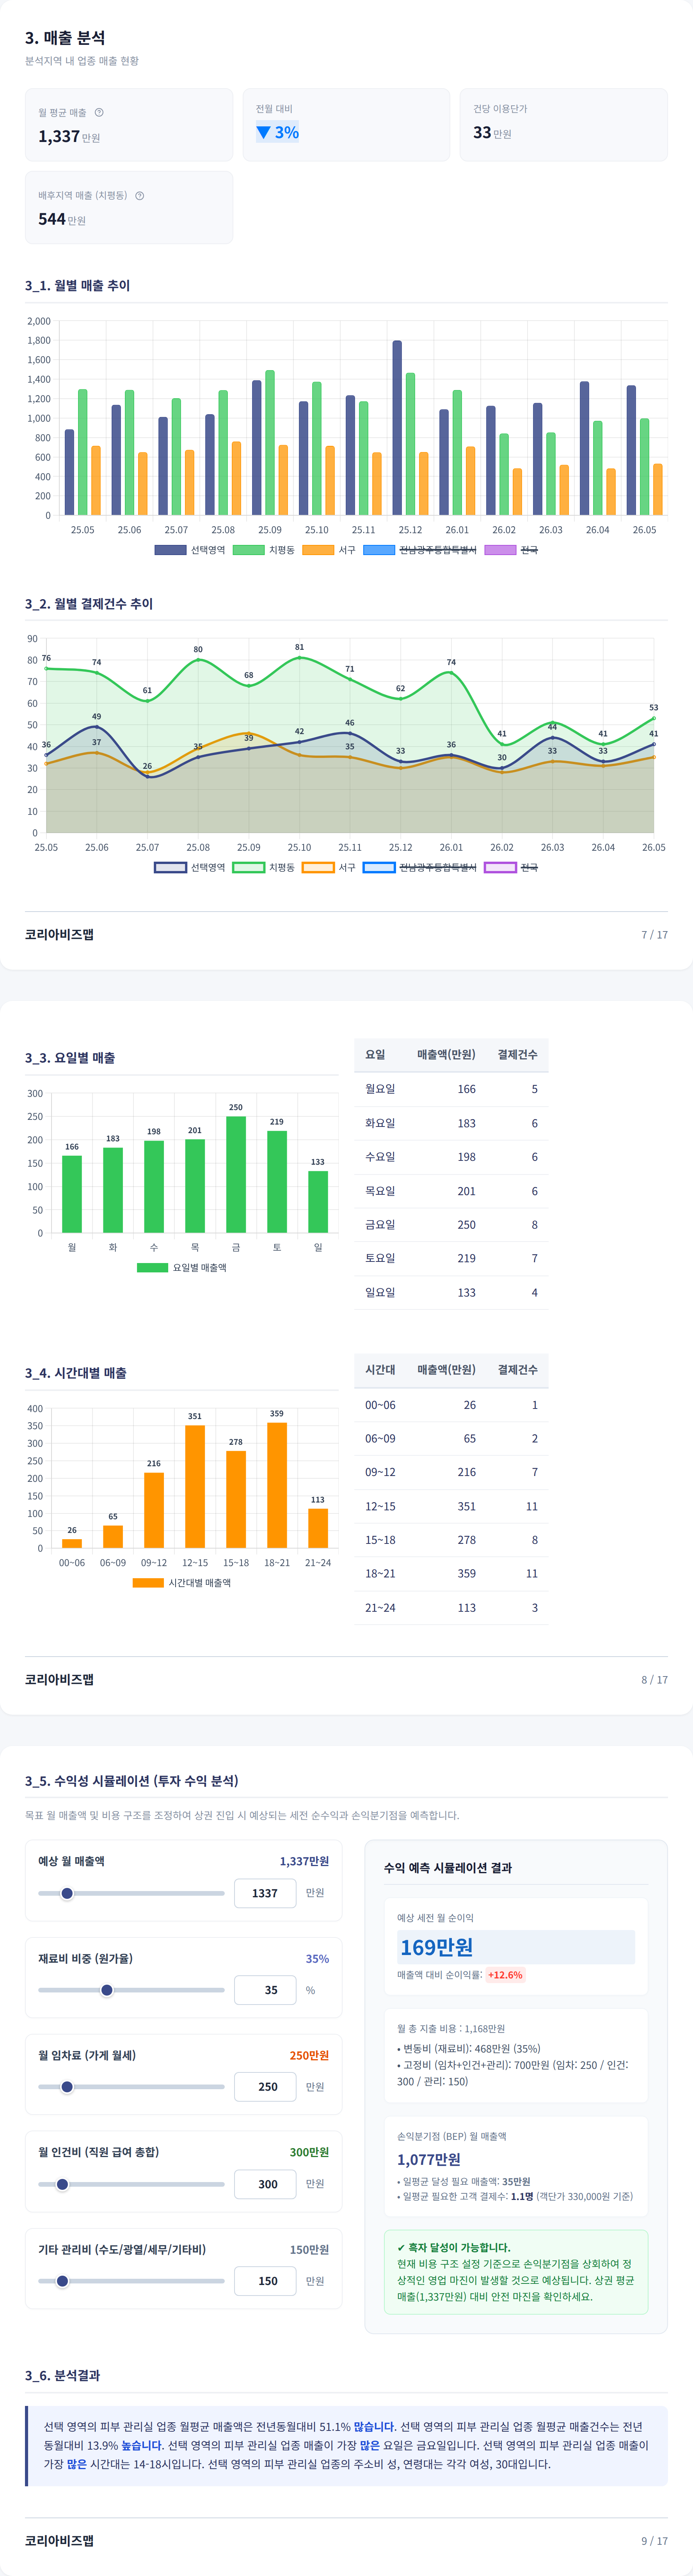
Task: Click the 예상 월 매출액 slider handle
Action: 67,1893
